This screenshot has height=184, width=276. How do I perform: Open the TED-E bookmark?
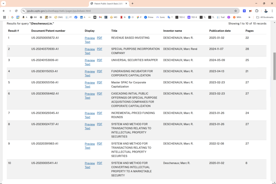coord(180,17)
